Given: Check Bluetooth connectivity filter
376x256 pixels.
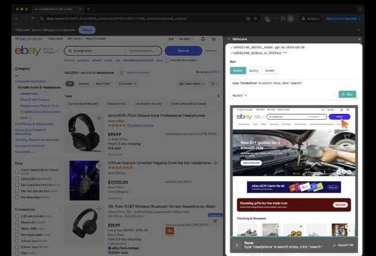Looking at the screenshot, I should (17, 223).
